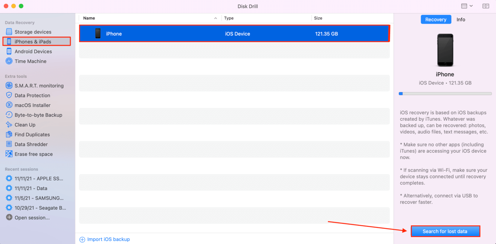Image resolution: width=496 pixels, height=244 pixels.
Task: Switch to the Info tab
Action: click(461, 20)
